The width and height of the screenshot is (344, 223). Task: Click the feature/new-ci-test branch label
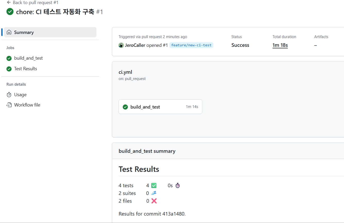[x=191, y=45]
